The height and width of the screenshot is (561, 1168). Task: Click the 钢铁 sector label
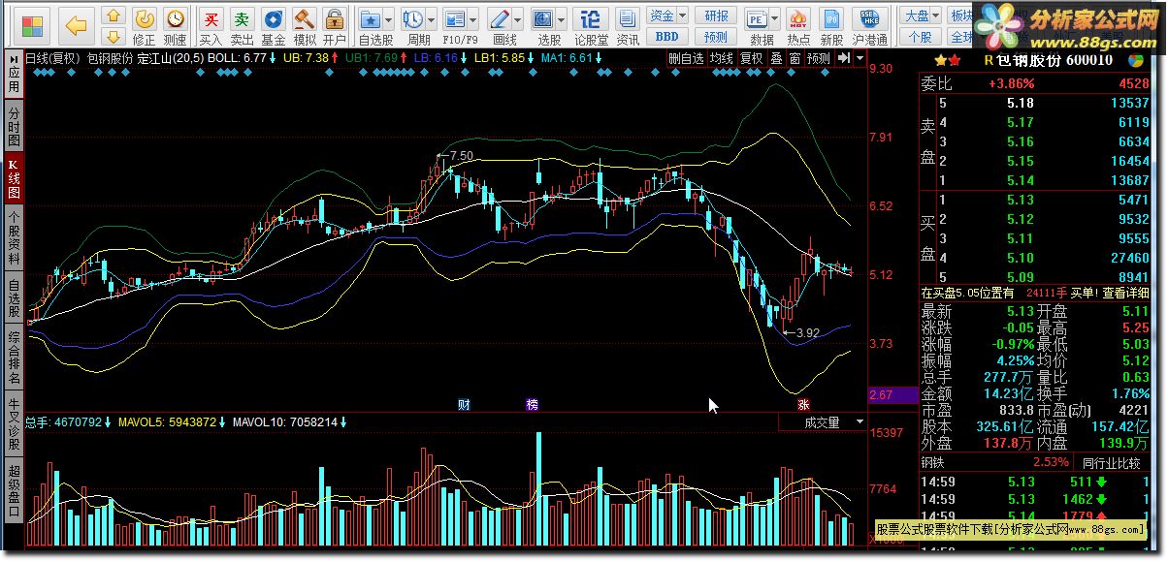[934, 462]
